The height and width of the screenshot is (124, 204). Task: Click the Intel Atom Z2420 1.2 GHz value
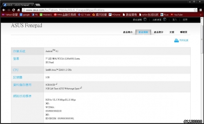[x=58, y=70]
